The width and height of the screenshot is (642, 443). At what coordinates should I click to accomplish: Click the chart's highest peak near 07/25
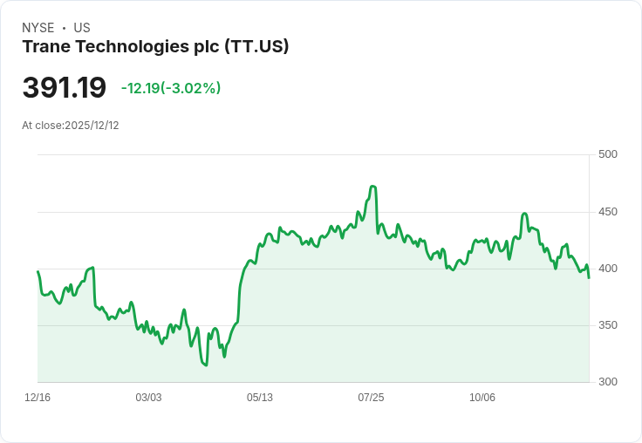(x=372, y=187)
